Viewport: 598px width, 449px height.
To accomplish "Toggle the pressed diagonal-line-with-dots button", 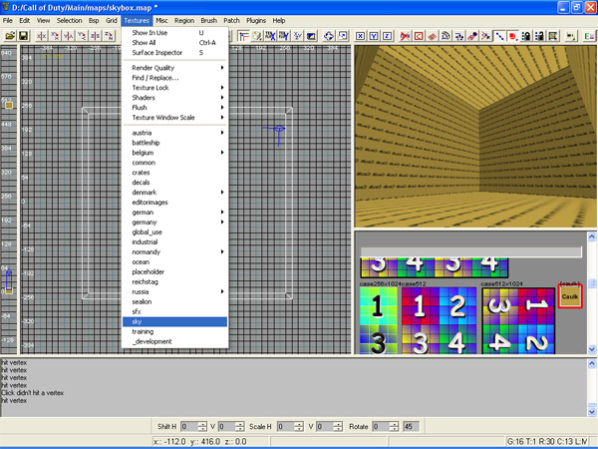I will pos(499,36).
